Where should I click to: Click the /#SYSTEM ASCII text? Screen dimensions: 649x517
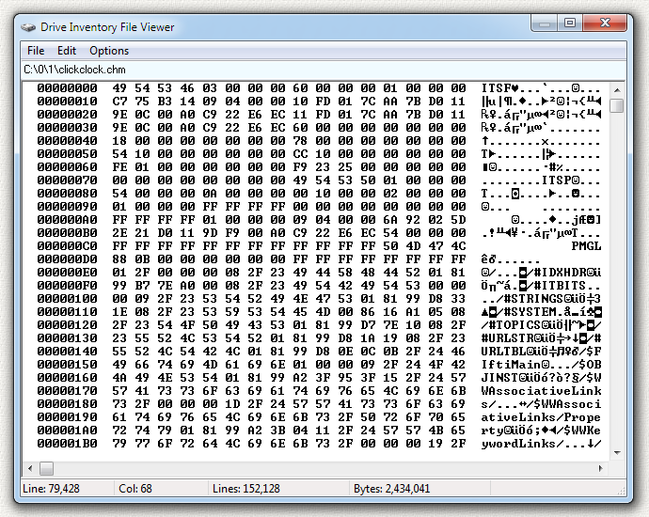[526, 312]
